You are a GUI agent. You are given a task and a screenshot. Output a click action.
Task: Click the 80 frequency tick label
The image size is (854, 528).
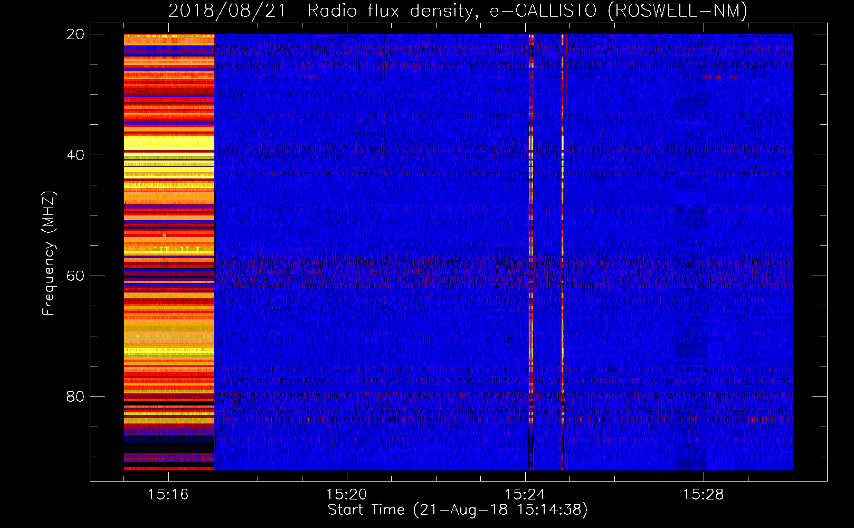(x=75, y=397)
